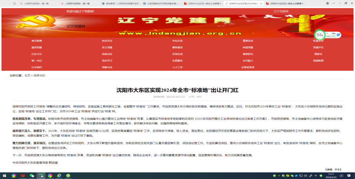
Task: Click the 64% CPU monitor widget
Action: [320, 35]
